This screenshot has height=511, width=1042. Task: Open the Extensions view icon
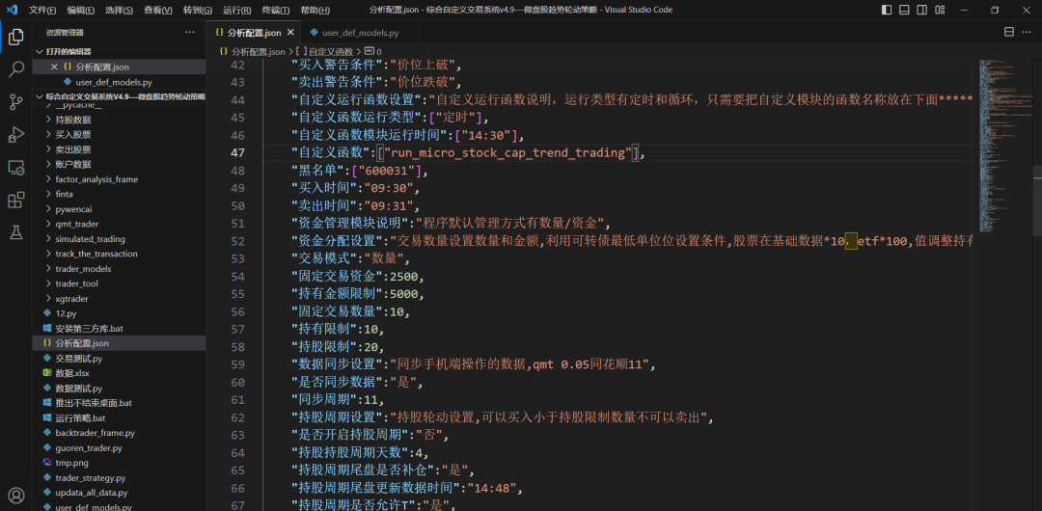click(16, 200)
